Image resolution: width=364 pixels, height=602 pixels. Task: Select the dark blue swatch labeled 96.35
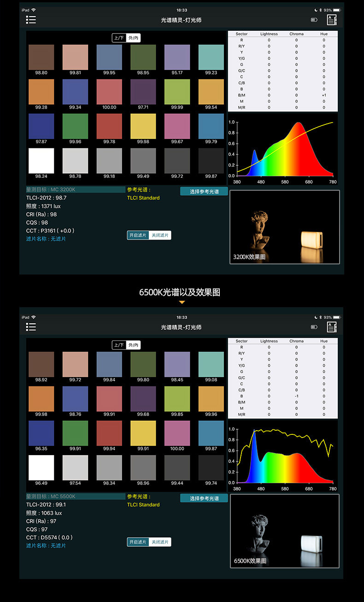click(x=41, y=433)
